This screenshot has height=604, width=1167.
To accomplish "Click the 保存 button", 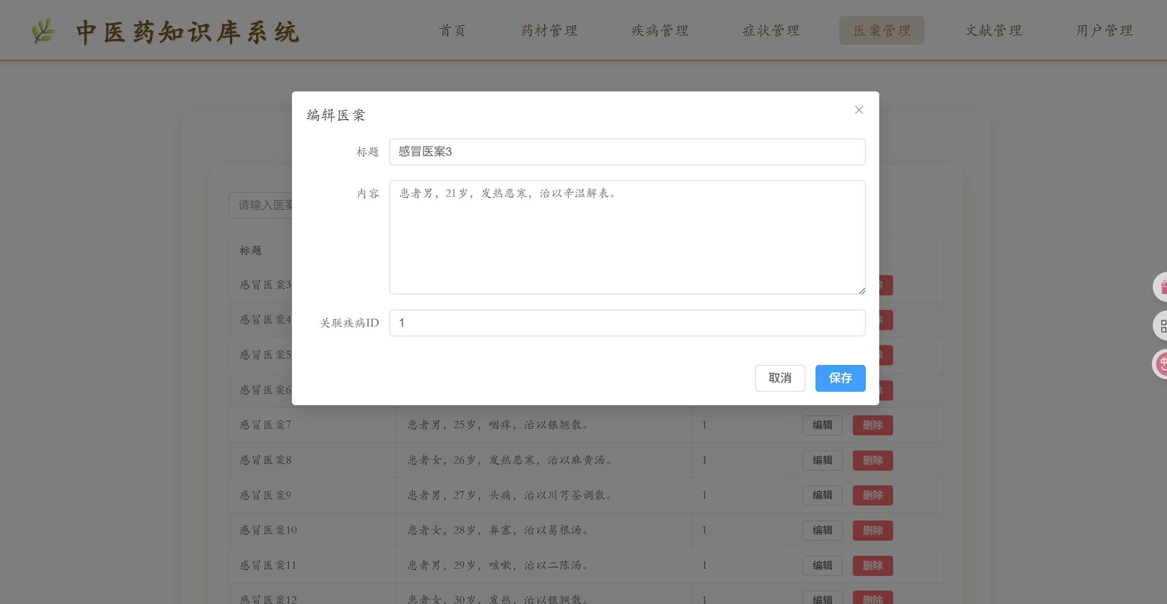I will pos(840,378).
